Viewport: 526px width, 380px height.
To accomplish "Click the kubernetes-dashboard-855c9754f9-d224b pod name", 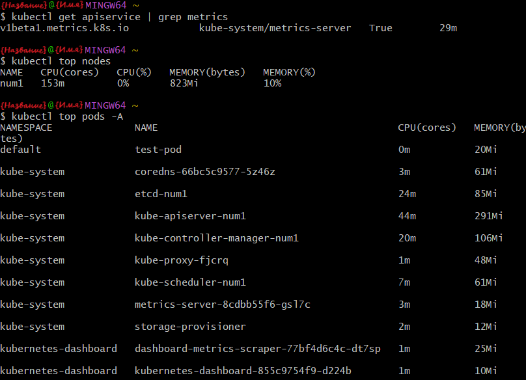I will pos(243,371).
